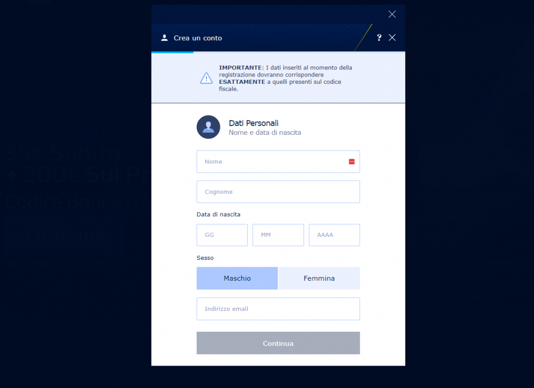Click the Dati Personali heading
Viewport: 534px width, 388px height.
(x=253, y=123)
